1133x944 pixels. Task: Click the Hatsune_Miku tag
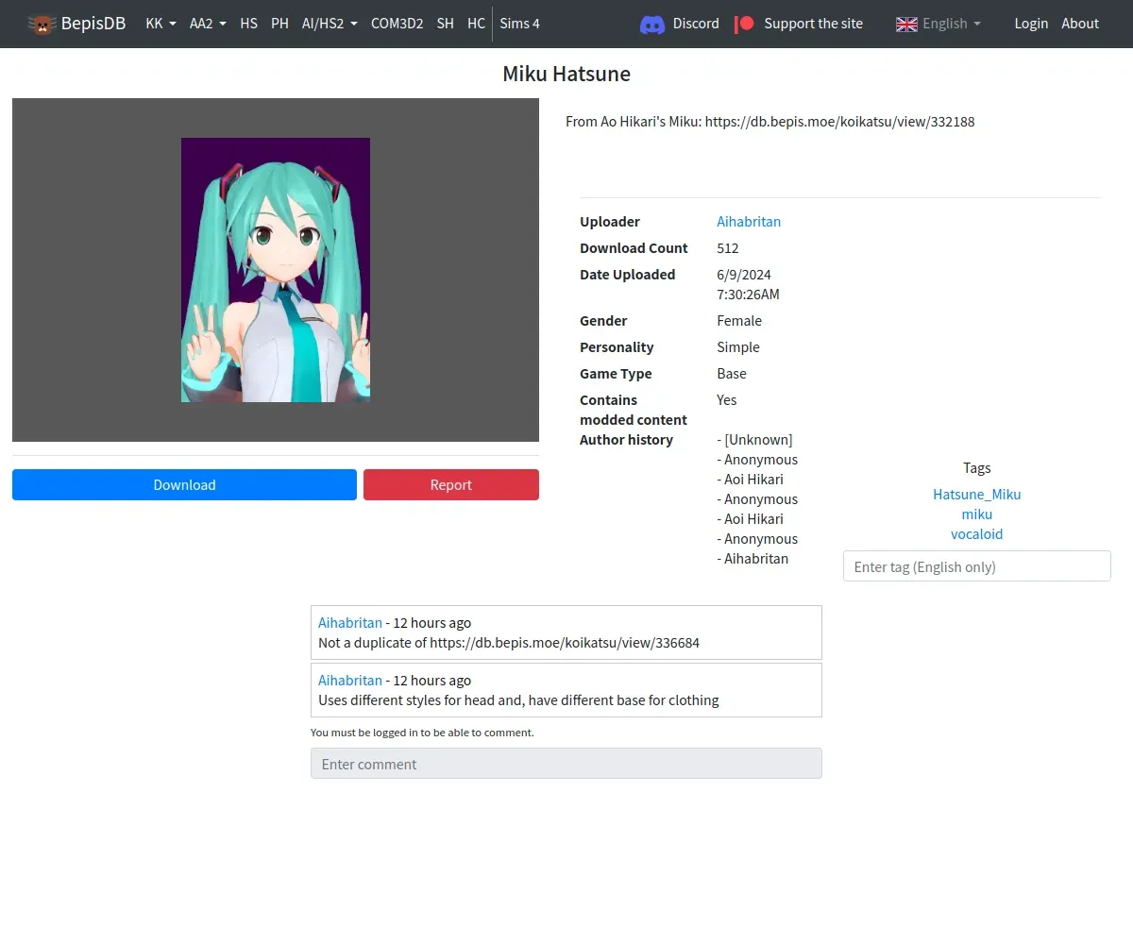click(x=976, y=495)
